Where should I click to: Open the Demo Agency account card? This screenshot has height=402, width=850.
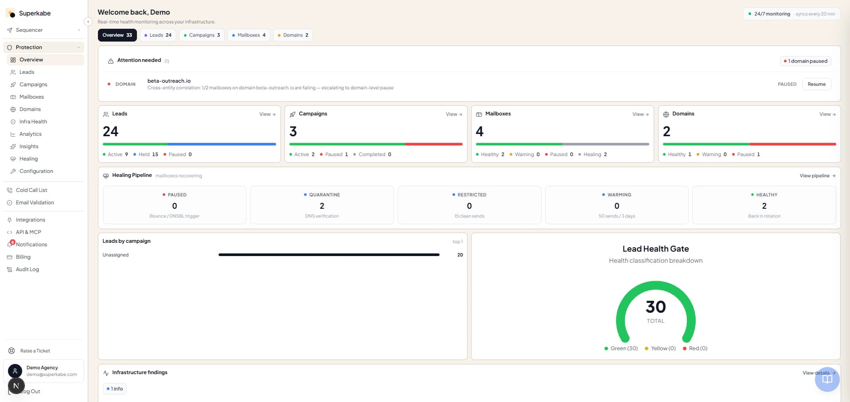coord(43,371)
